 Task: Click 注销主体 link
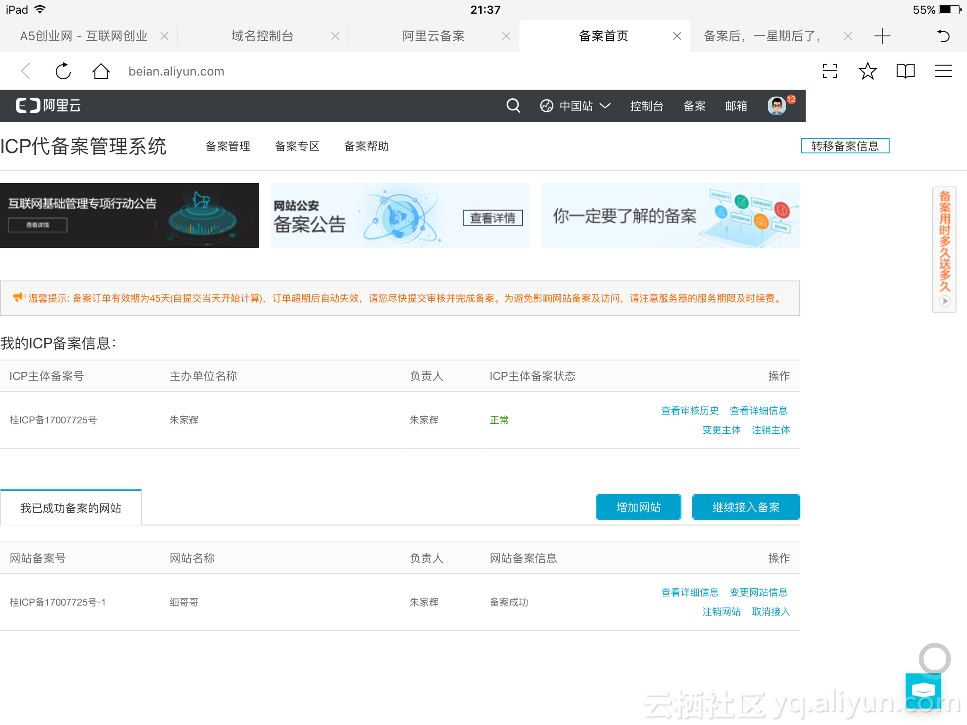(x=771, y=430)
